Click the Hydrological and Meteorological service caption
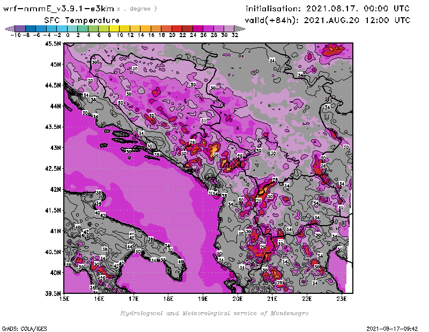 214,313
